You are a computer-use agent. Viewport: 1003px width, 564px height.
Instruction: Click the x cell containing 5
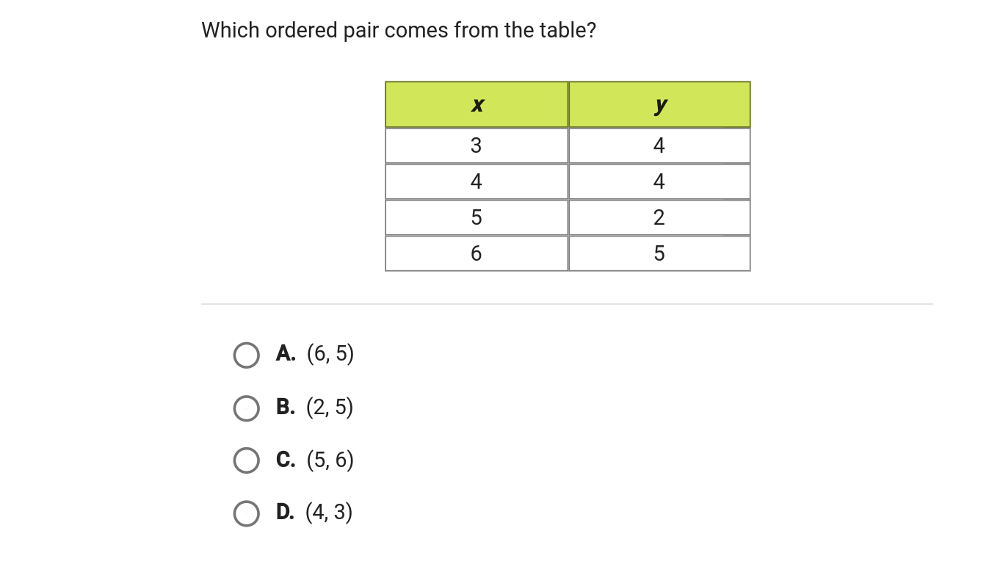[477, 217]
